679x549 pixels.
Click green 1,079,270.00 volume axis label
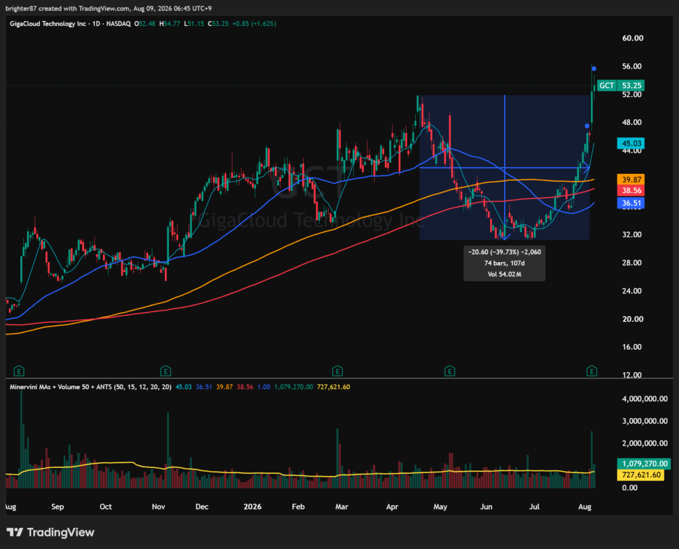point(644,463)
